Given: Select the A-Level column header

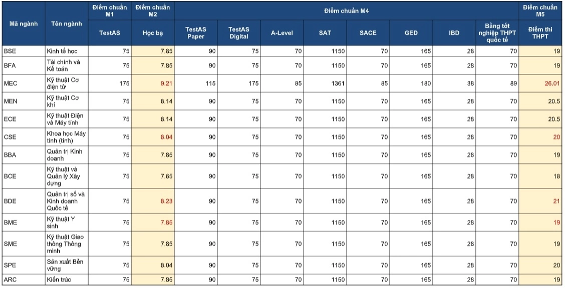Looking at the screenshot, I should (282, 32).
